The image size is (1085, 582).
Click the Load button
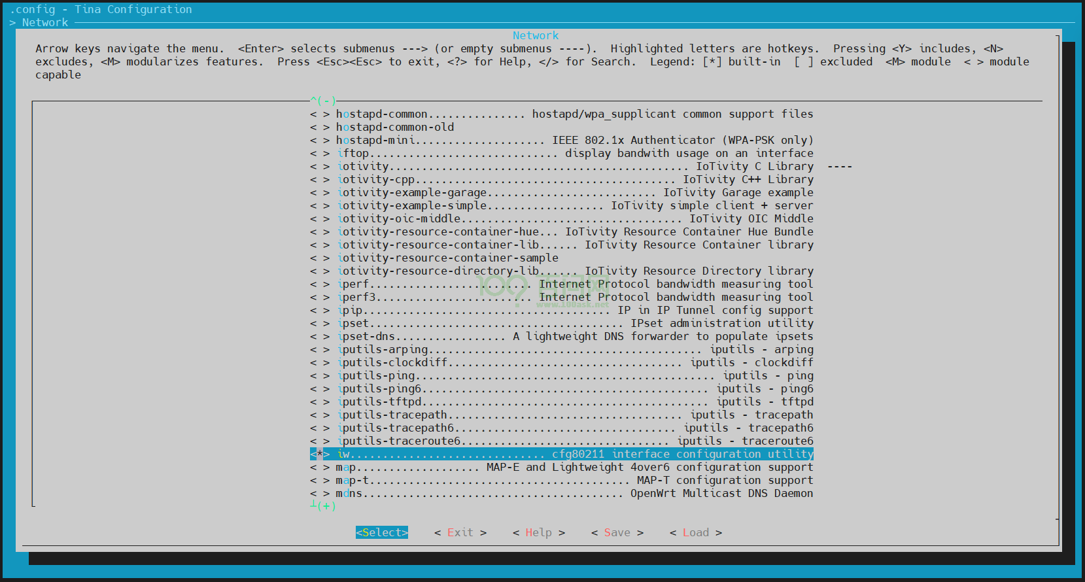695,532
